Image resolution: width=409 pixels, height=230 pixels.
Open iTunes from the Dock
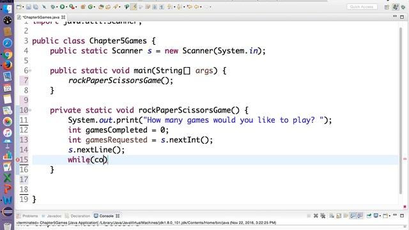pyautogui.click(x=7, y=133)
